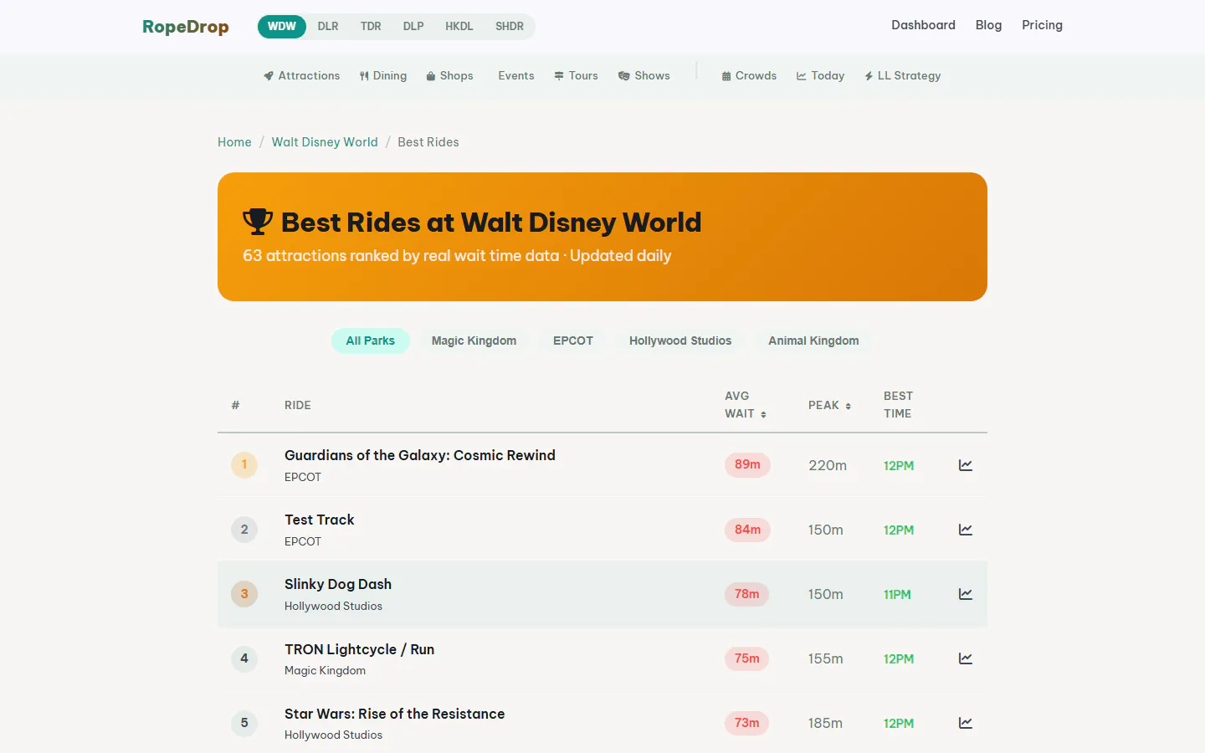Switch to SHDR resort tab
The image size is (1205, 753).
click(510, 26)
